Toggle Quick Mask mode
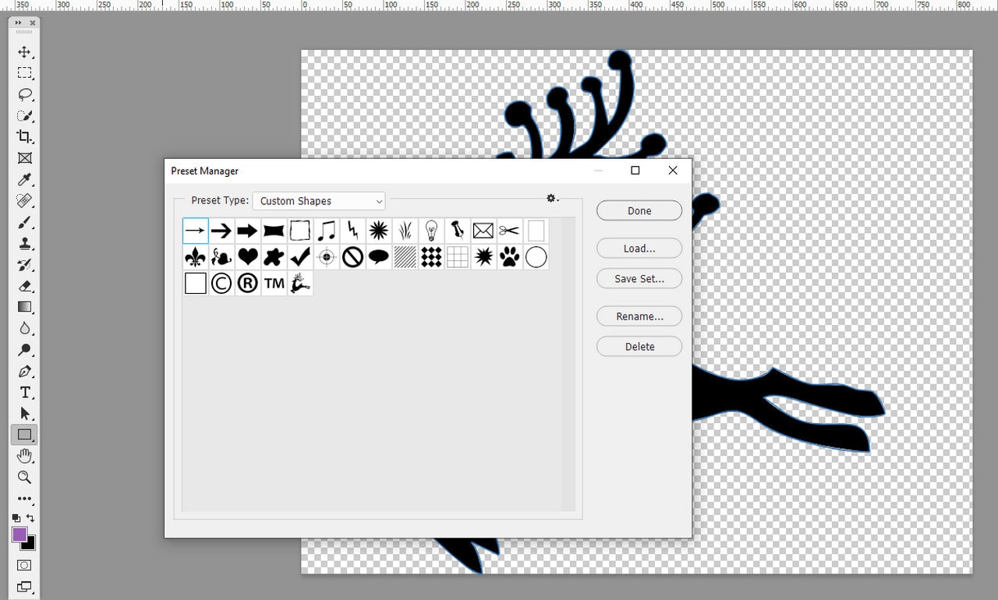Image resolution: width=998 pixels, height=600 pixels. 25,565
